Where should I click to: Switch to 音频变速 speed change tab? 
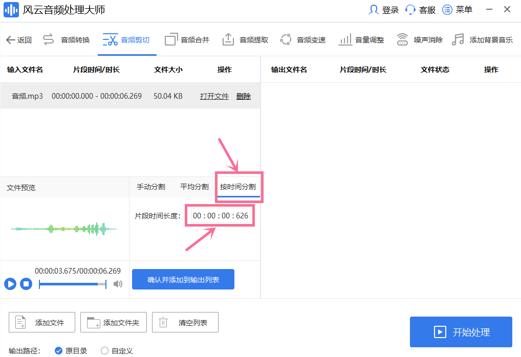(x=302, y=40)
